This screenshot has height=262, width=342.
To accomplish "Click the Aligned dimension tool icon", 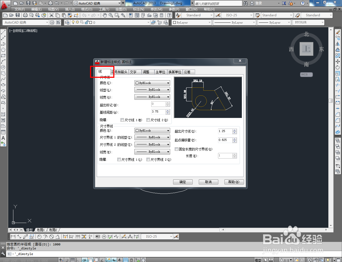I will [19, 237].
